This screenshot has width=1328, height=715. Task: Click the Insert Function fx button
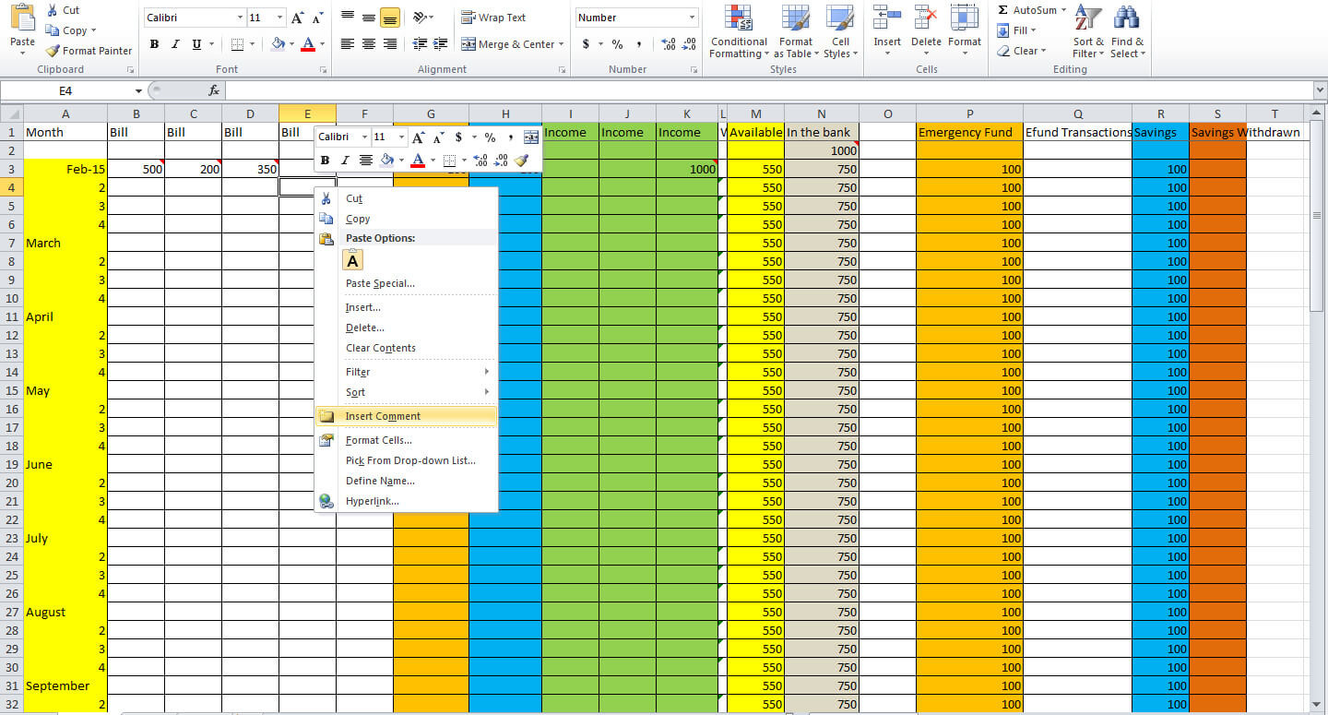tap(215, 90)
